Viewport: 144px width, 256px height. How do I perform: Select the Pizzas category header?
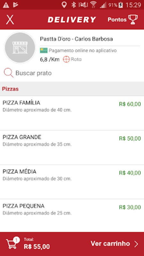pos(72,89)
